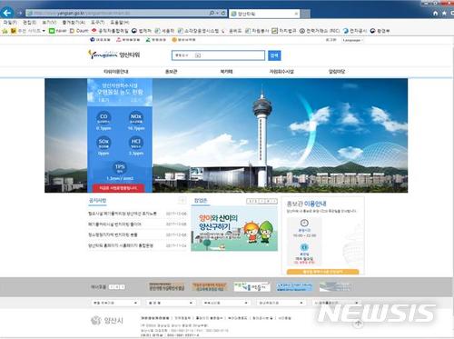
Task: Click the refresh icon in address bar
Action: (x=223, y=13)
